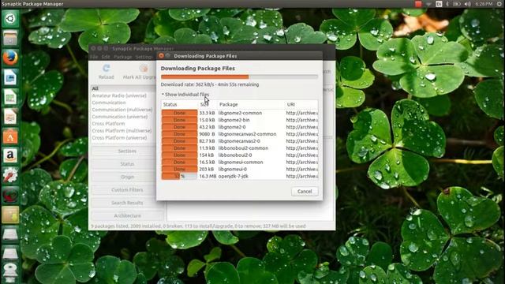The image size is (505, 284).
Task: Close the Downloading Package Files dialog
Action: pos(161,56)
